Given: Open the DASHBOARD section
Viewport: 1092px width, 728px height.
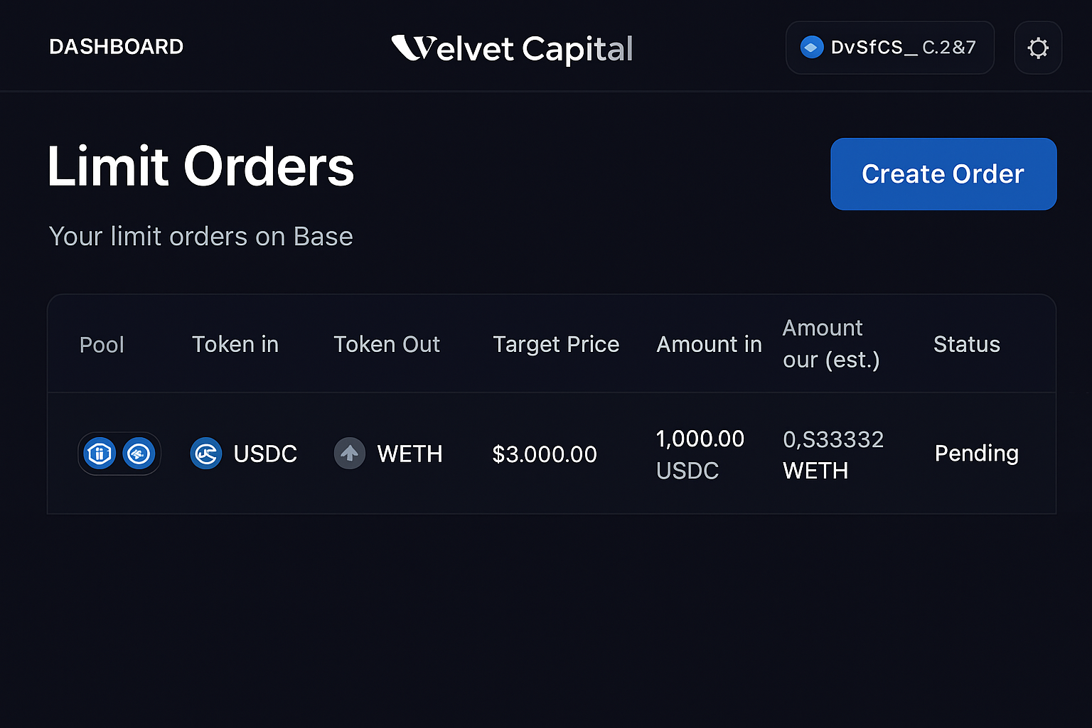Looking at the screenshot, I should pos(116,47).
